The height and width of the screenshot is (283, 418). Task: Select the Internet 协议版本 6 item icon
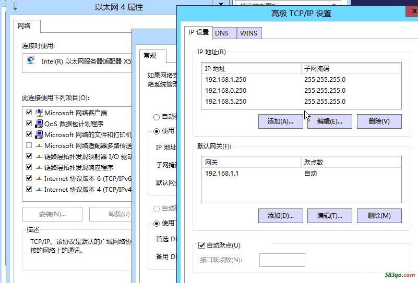click(x=39, y=178)
